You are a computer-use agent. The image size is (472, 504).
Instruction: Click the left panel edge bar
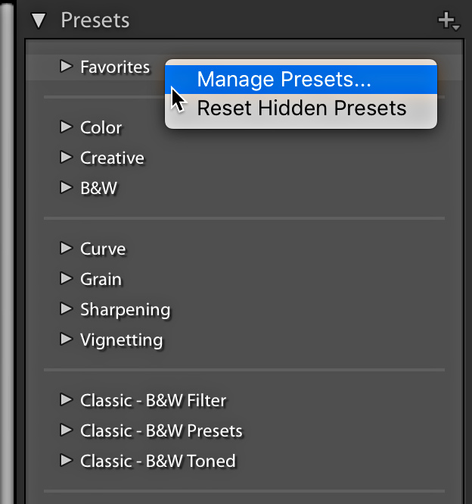7,252
